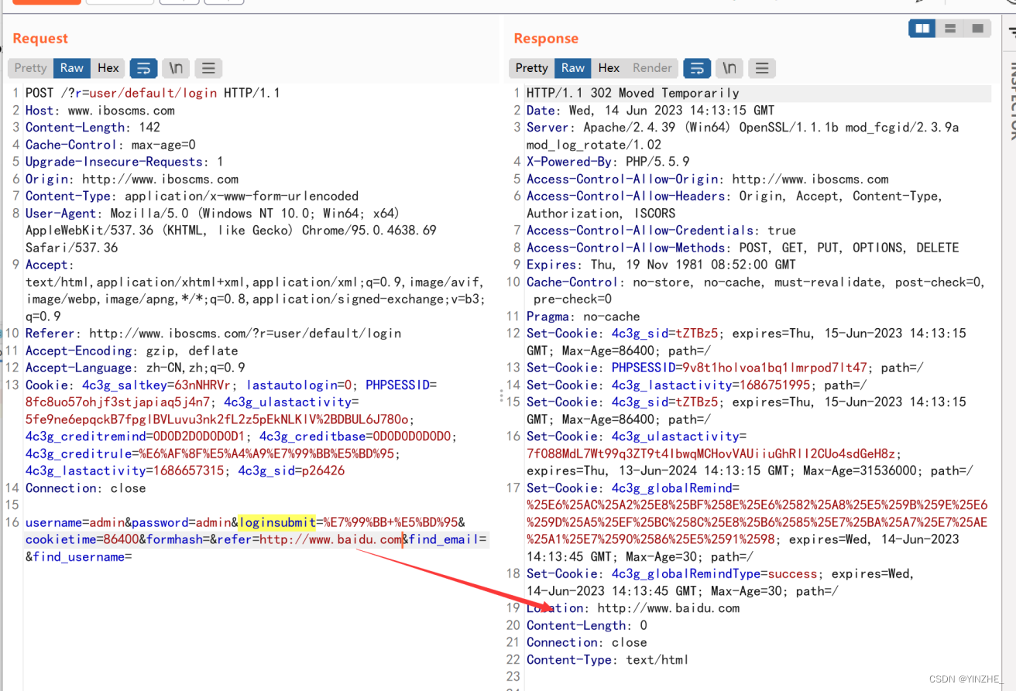The height and width of the screenshot is (691, 1016).
Task: Switch Response view to Pretty tab
Action: coord(532,68)
